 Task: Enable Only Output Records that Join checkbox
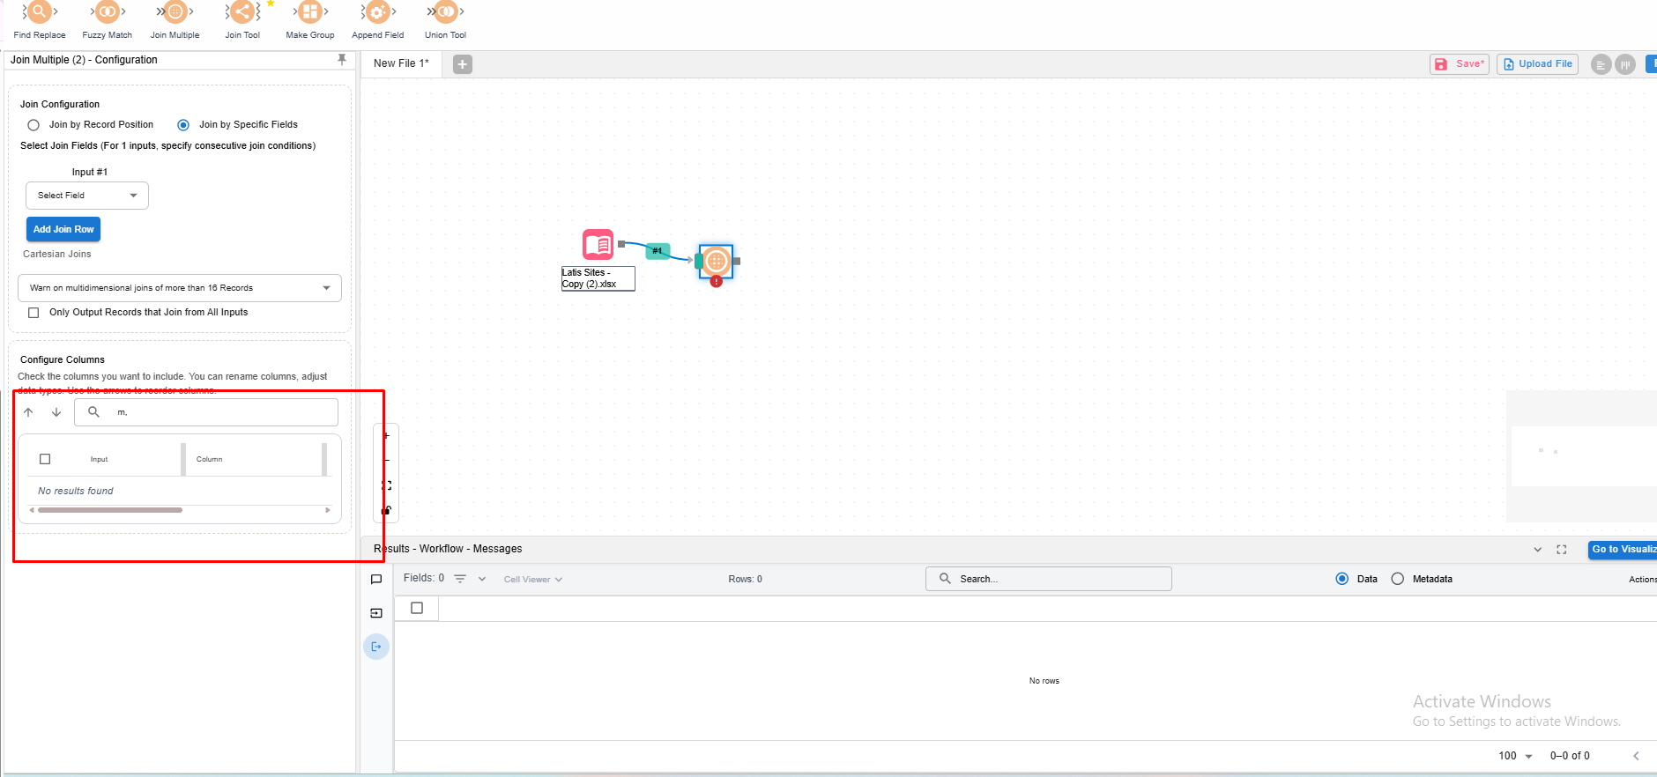tap(33, 313)
